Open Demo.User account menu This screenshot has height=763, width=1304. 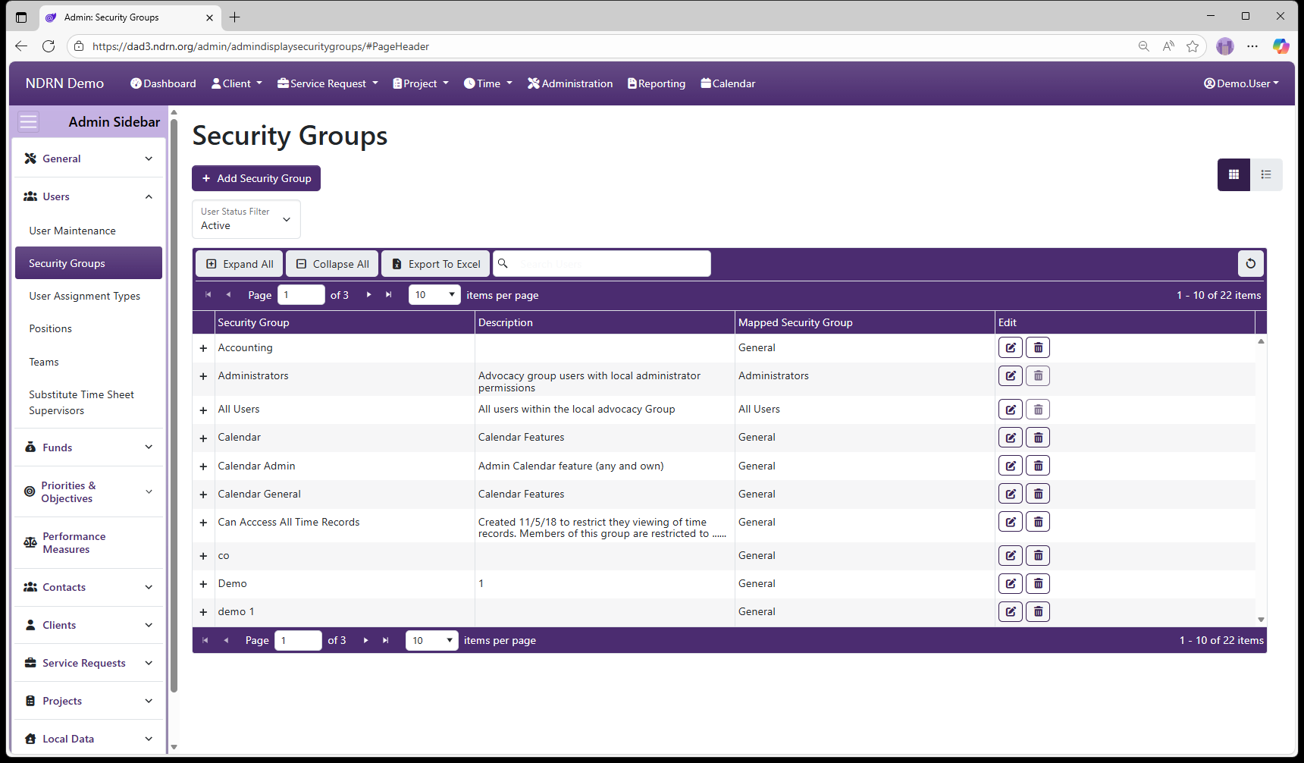pyautogui.click(x=1241, y=83)
